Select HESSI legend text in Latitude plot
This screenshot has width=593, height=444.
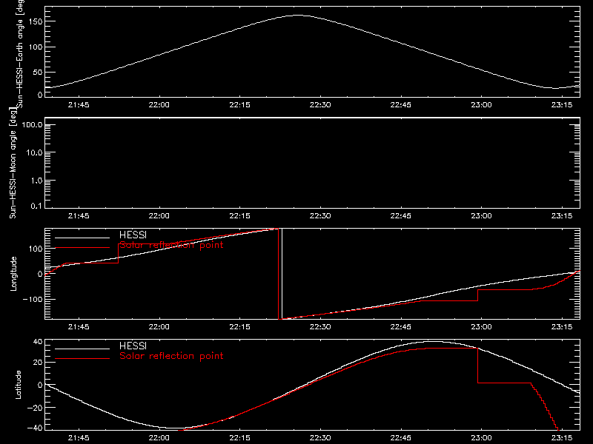click(133, 346)
